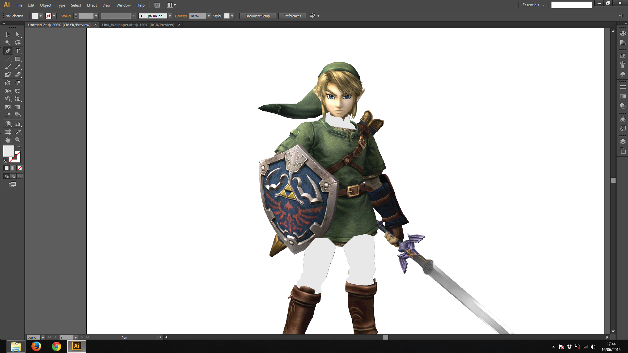
Task: Change the screen mode
Action: click(x=12, y=185)
